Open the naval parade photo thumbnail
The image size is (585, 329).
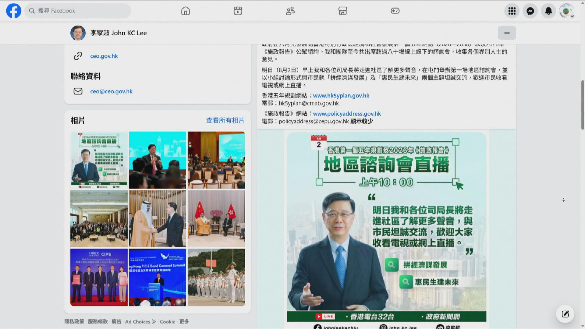tap(216, 277)
